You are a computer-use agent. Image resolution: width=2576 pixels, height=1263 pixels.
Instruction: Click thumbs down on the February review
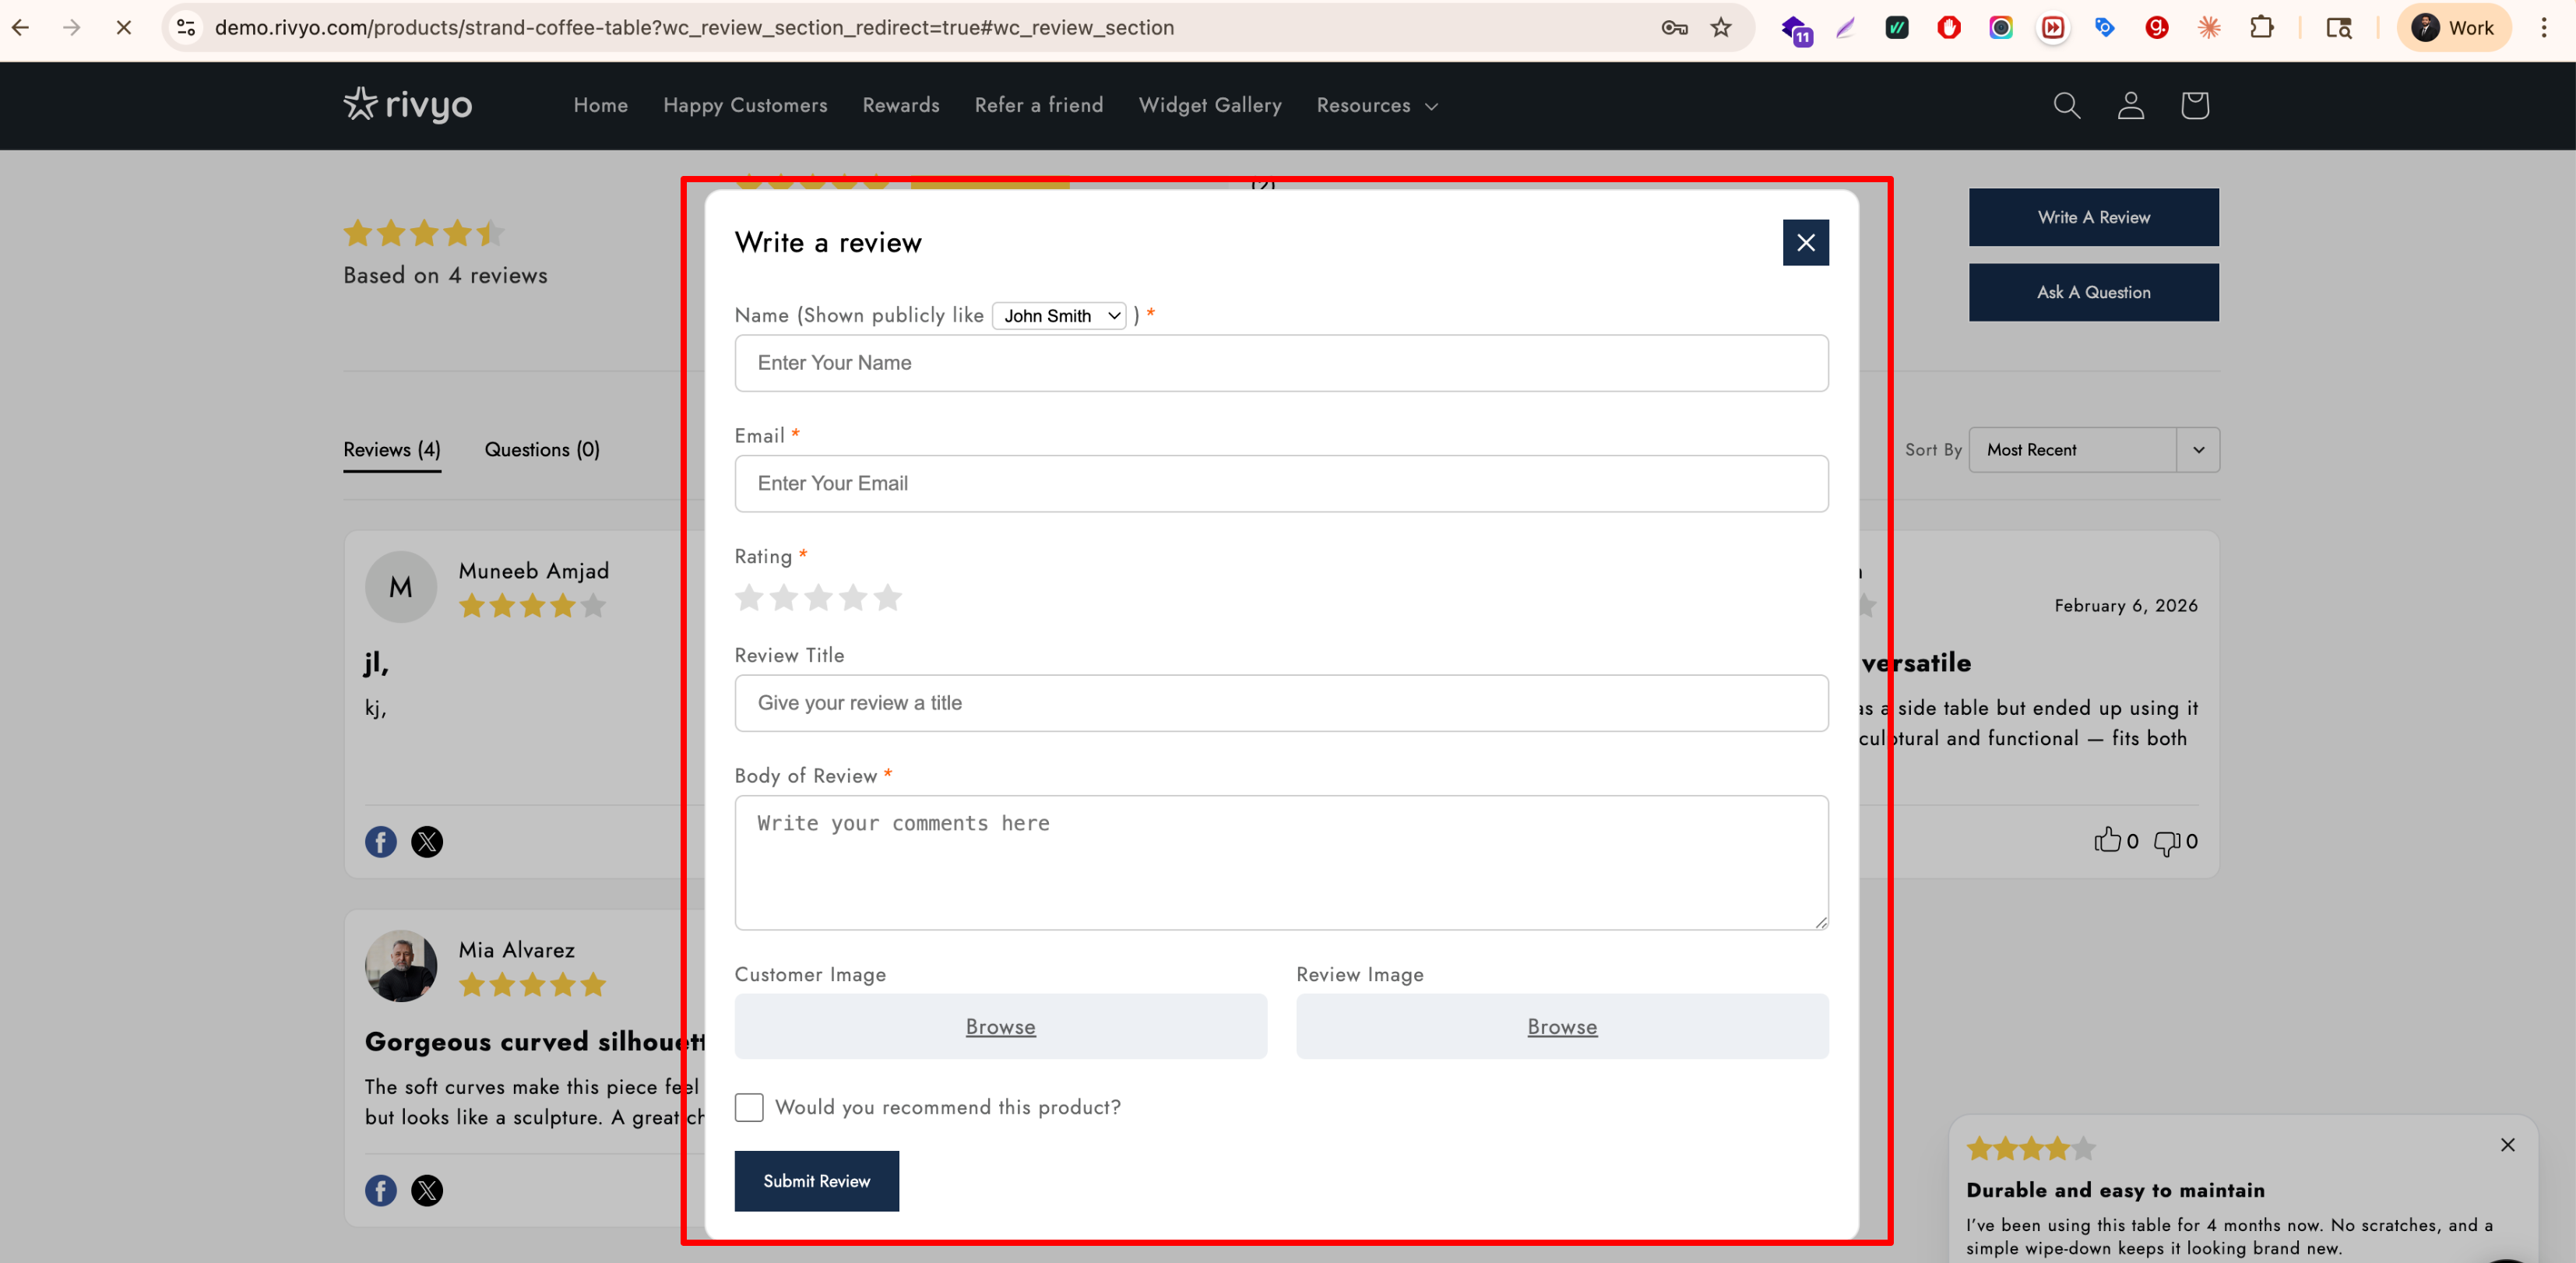(x=2166, y=842)
